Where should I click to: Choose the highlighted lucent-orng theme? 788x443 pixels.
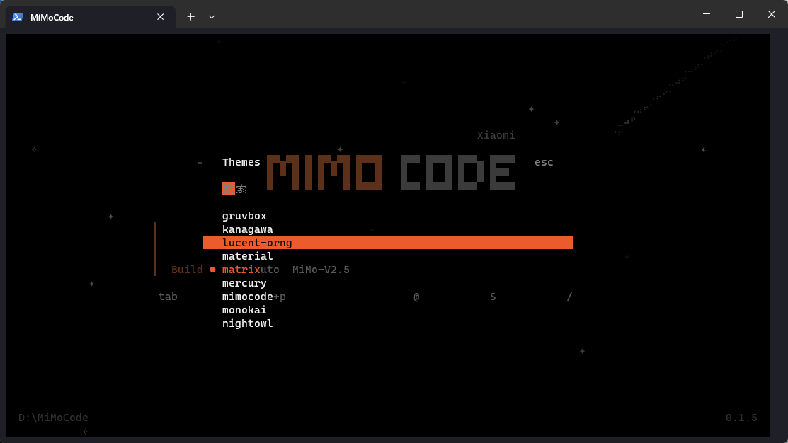coord(387,243)
